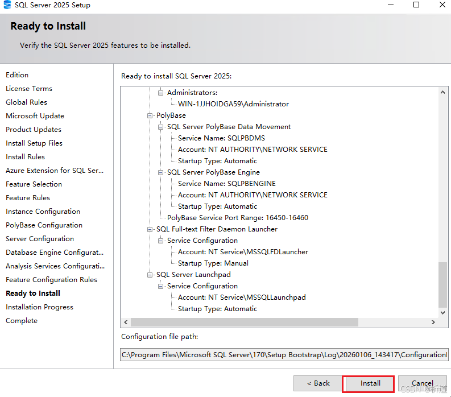Screen dimensions: 451x397
Task: Go back with the Back button
Action: 318,383
